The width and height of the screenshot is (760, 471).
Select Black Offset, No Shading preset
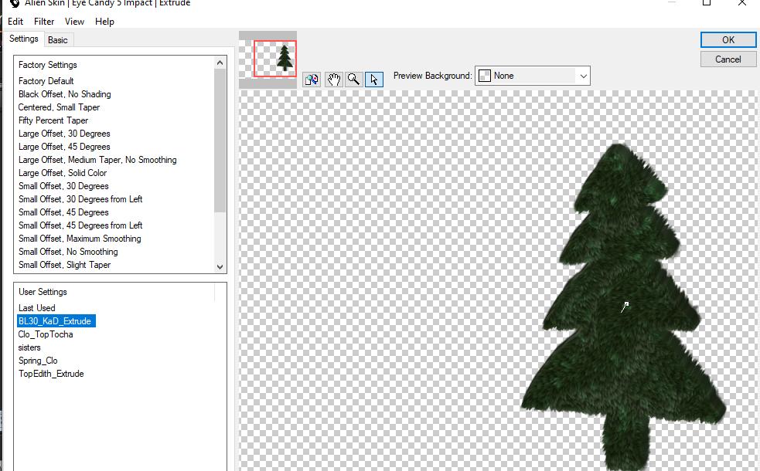point(64,94)
